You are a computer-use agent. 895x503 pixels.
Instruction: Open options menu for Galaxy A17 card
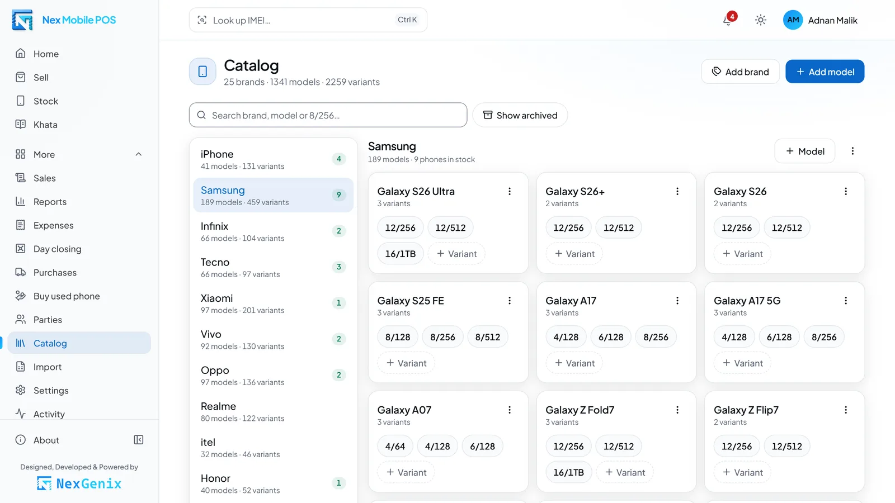point(677,301)
